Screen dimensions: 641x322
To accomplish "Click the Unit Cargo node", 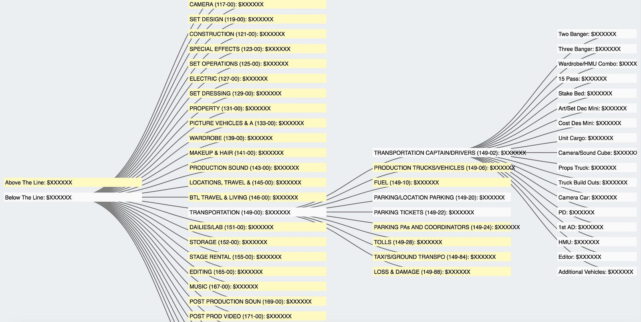I will tap(597, 138).
